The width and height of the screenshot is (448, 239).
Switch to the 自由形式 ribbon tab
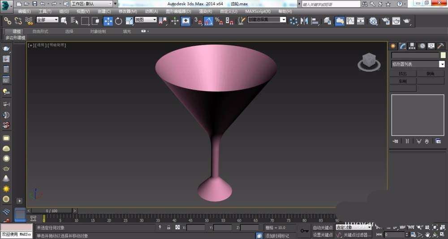coord(40,31)
